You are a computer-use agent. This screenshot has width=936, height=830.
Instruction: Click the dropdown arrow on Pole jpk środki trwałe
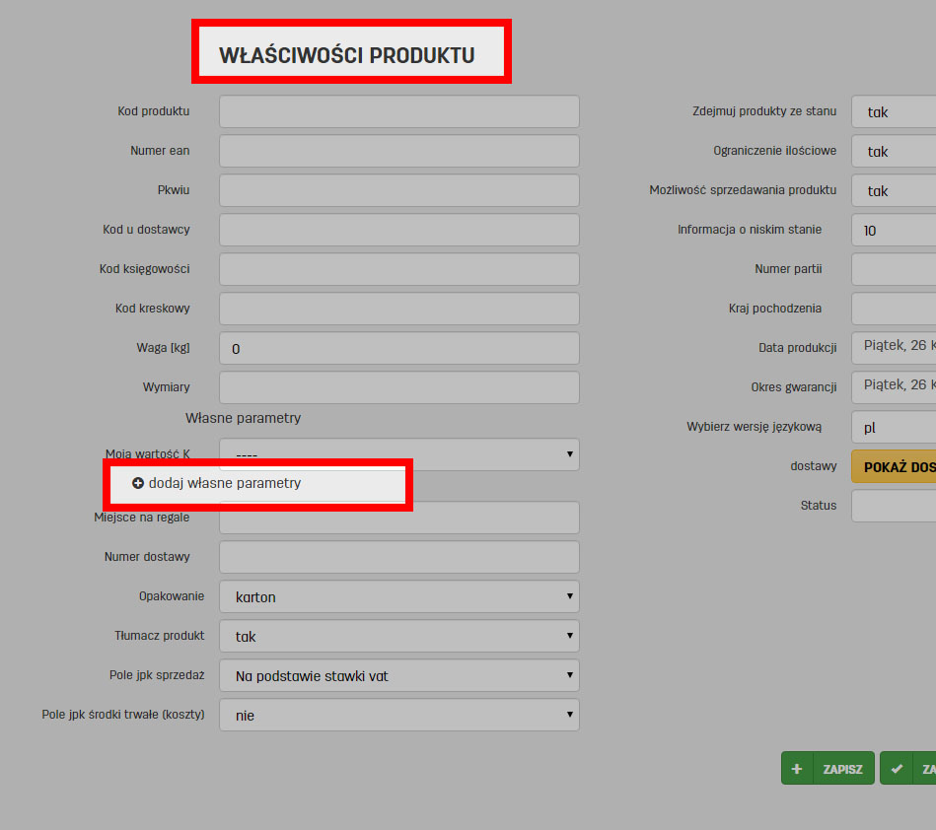click(x=569, y=715)
